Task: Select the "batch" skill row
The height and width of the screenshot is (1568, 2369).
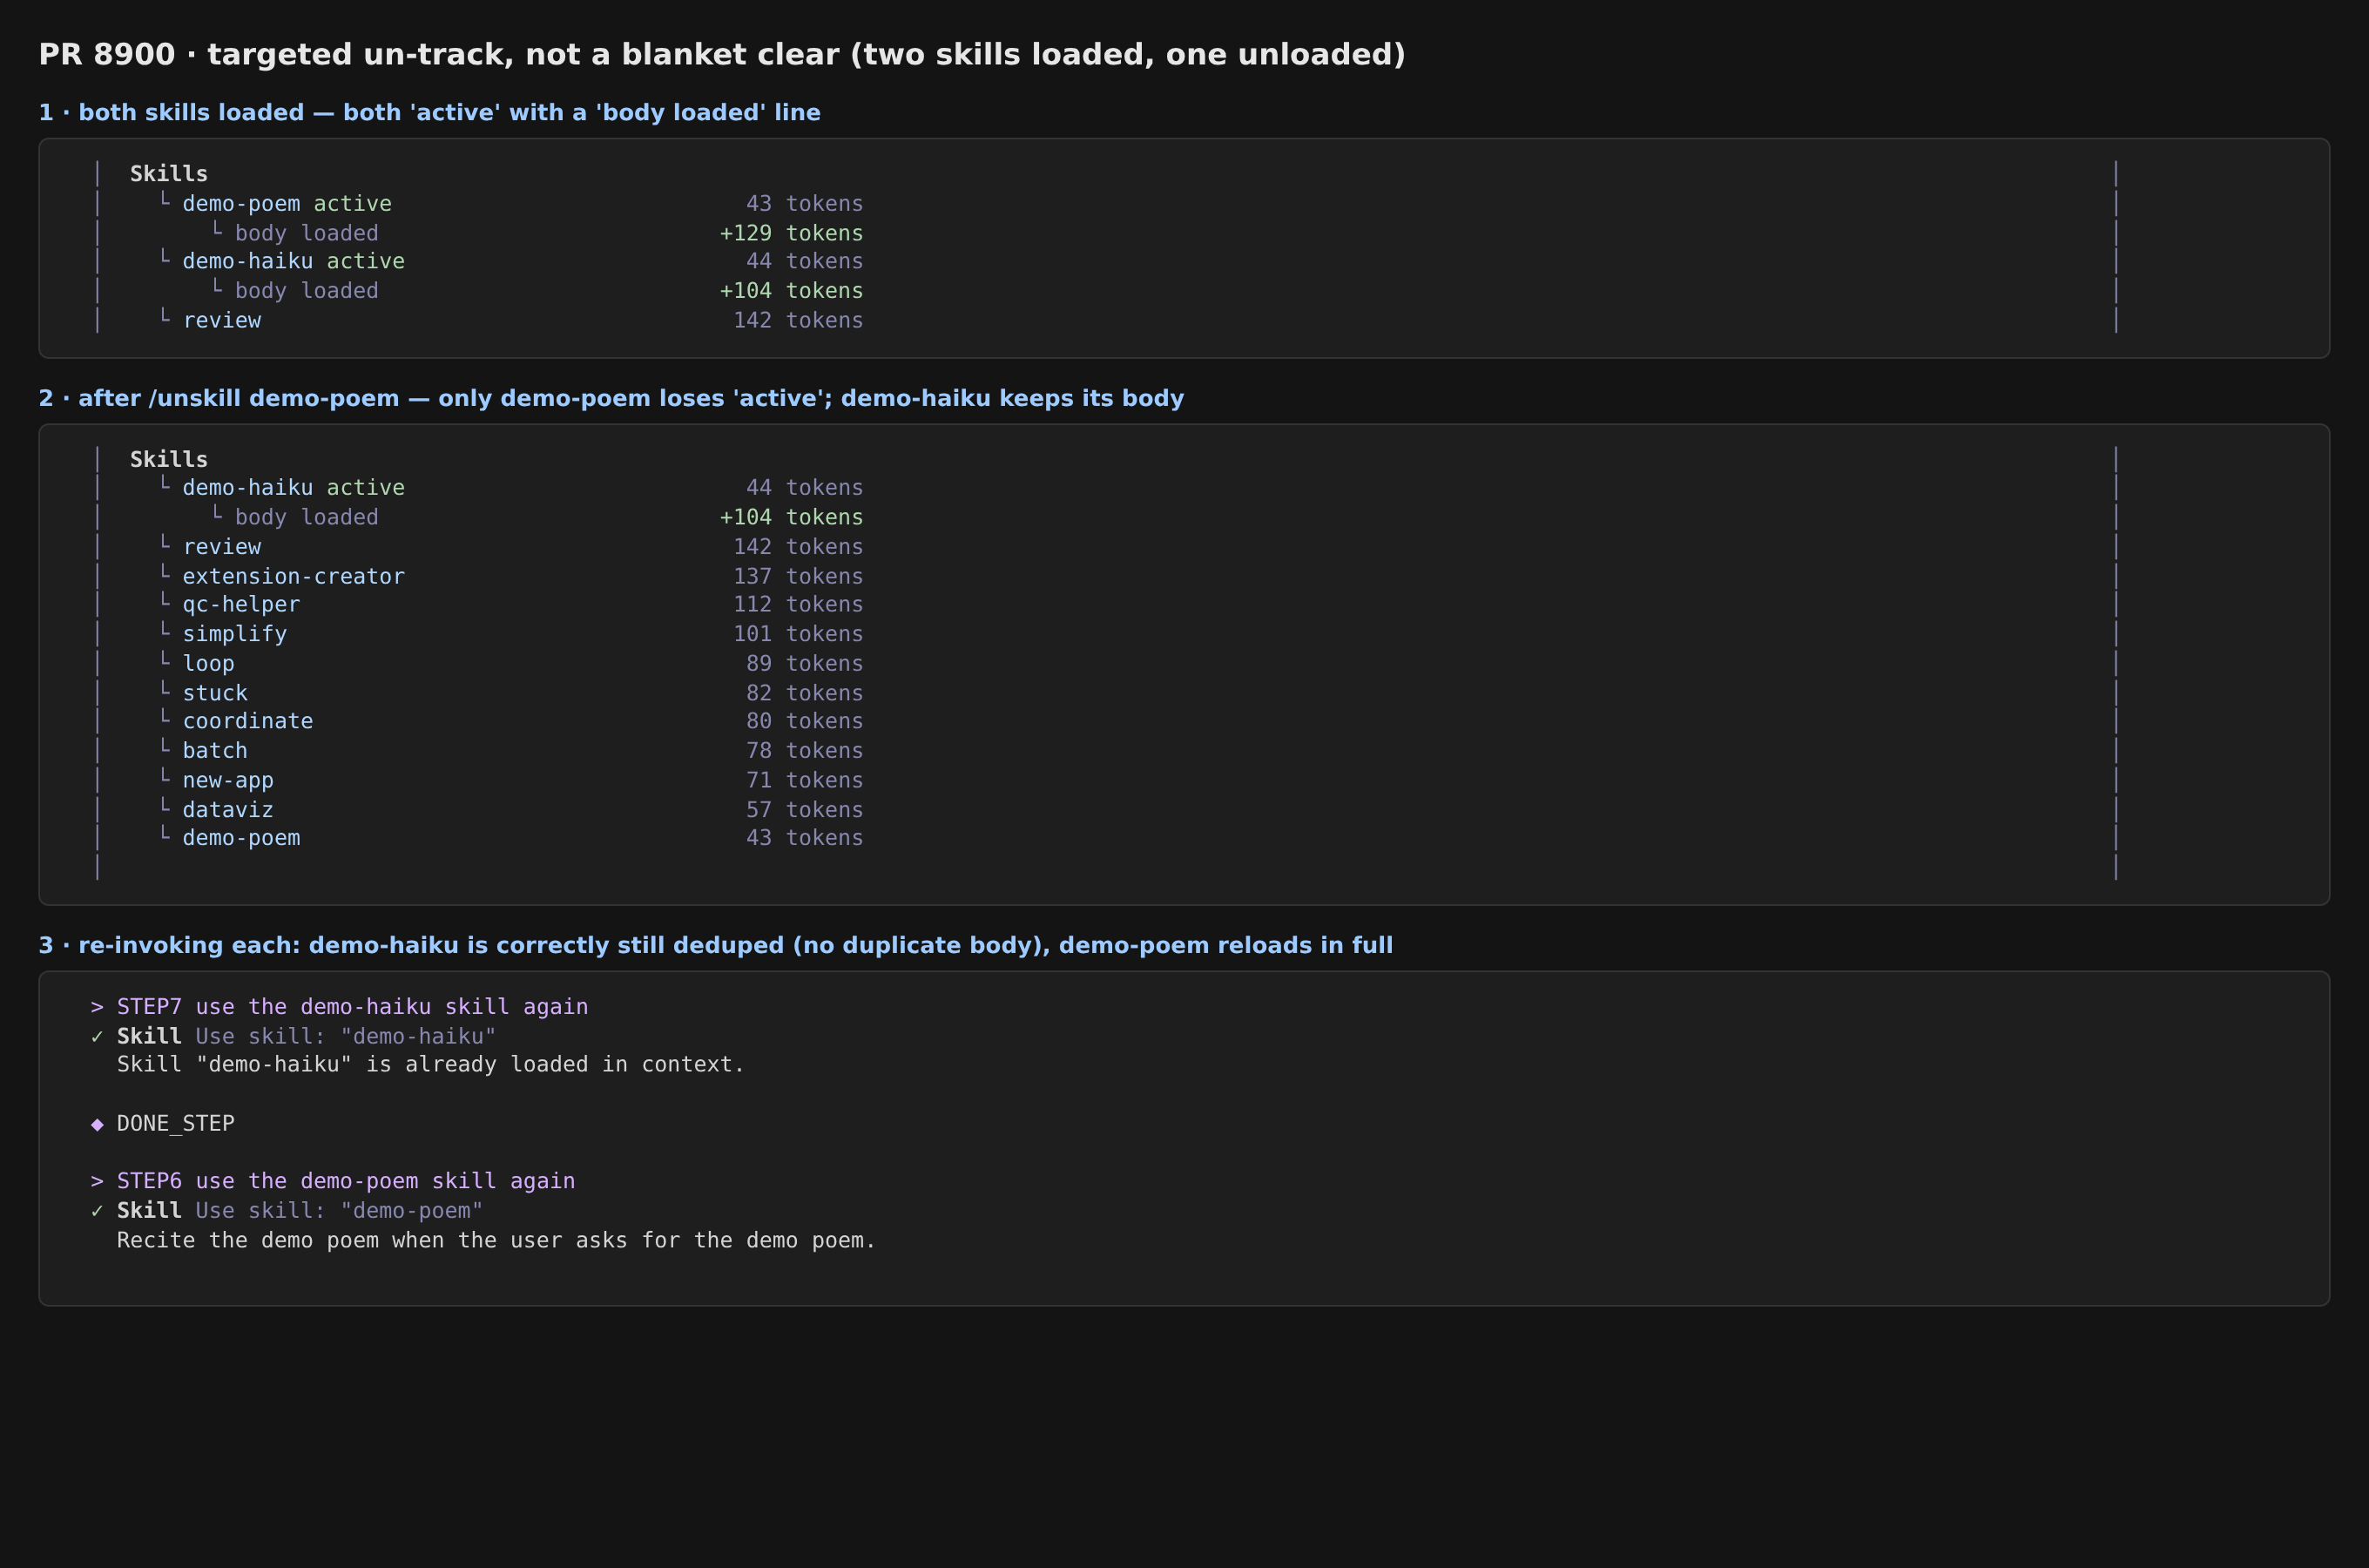Action: 215,750
